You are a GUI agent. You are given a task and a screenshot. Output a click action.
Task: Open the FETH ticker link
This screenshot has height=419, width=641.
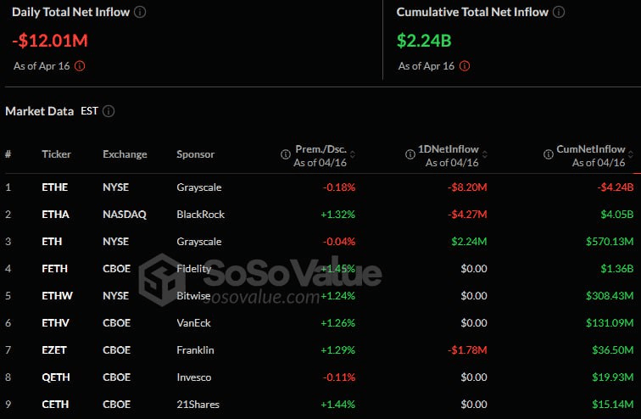tap(55, 269)
